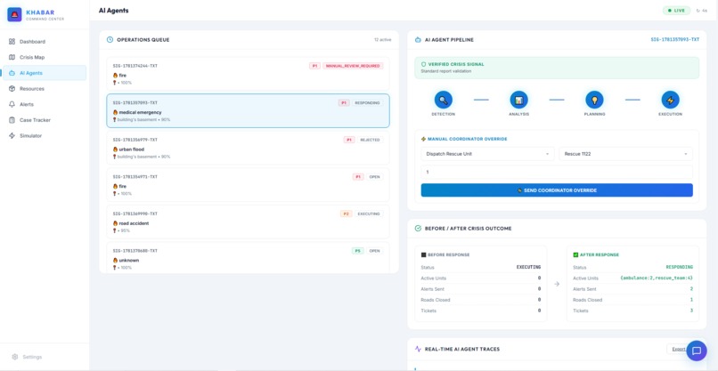Screen dimensions: 718x371
Task: Select AI Agents in the sidebar
Action: 45,73
